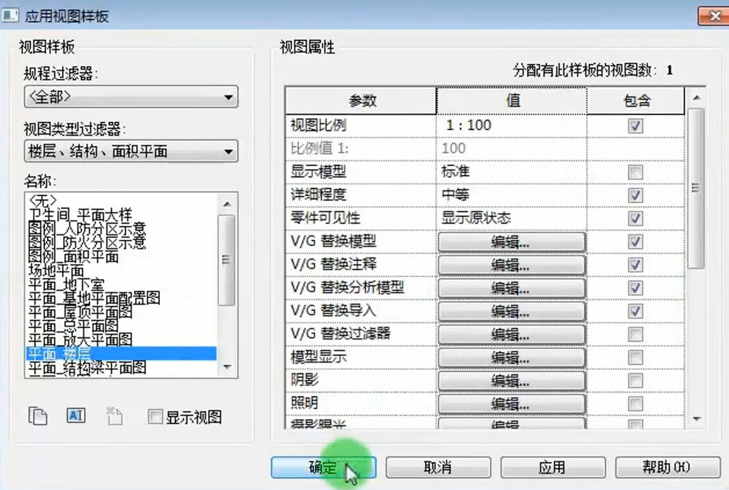
Task: Click 编辑 for V/G 替换分析模型
Action: [x=512, y=289]
